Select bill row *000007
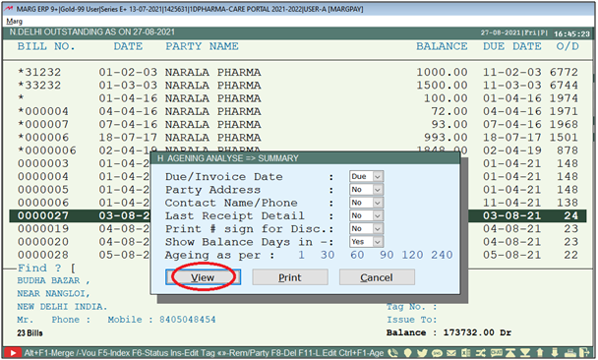The width and height of the screenshot is (598, 360). coord(297,124)
